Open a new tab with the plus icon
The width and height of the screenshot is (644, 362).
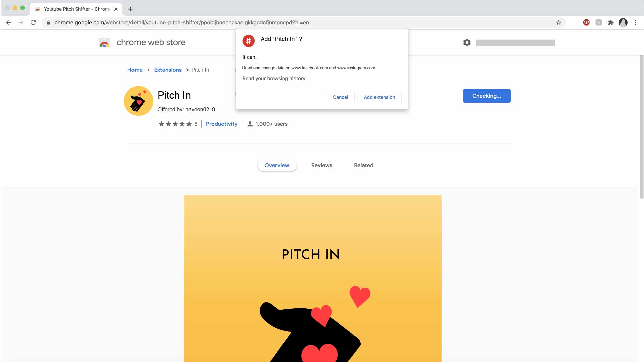point(130,9)
